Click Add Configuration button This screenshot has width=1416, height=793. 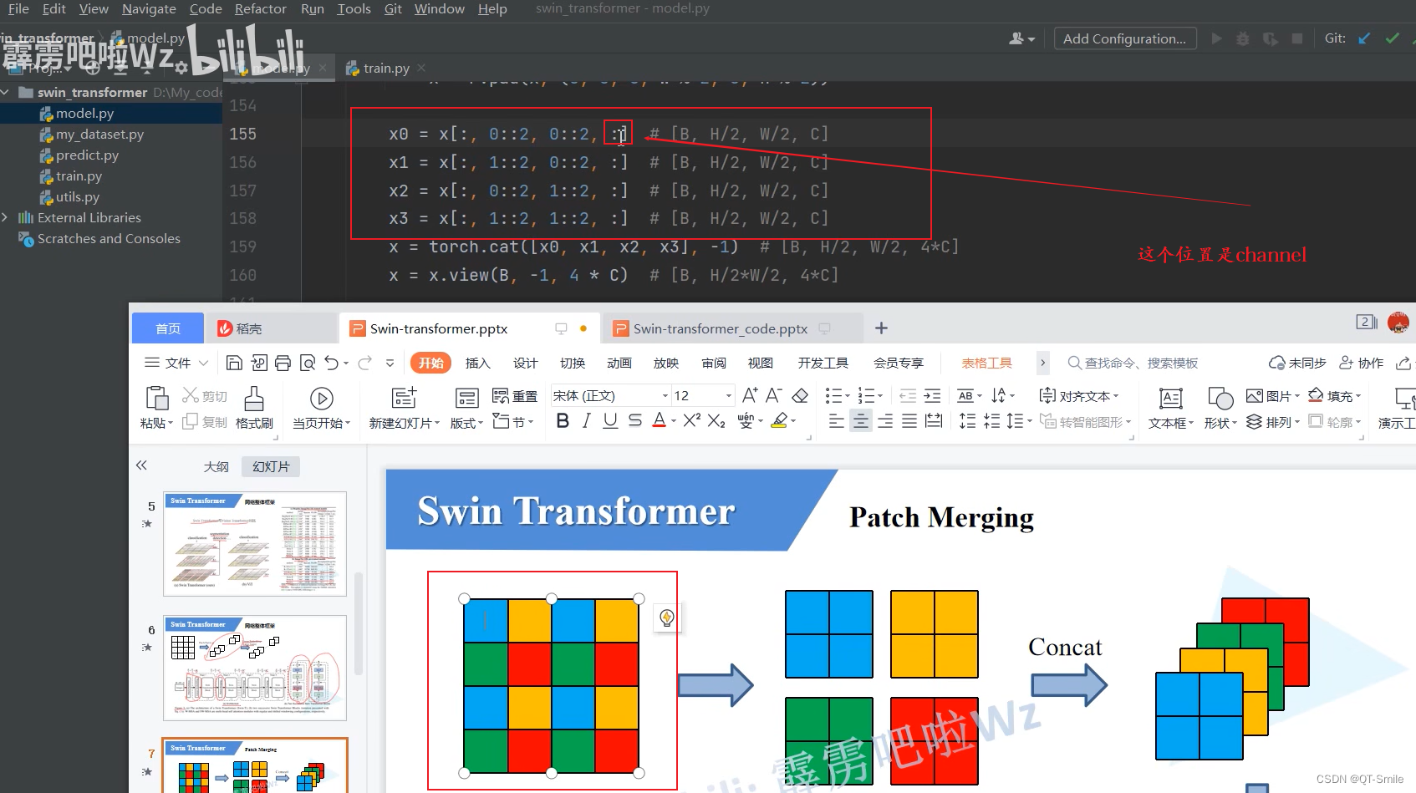[x=1124, y=38]
